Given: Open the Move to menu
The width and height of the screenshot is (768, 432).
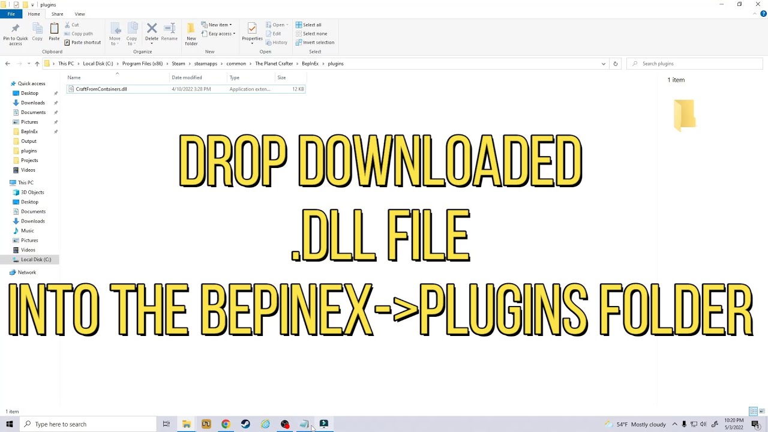Looking at the screenshot, I should point(115,34).
